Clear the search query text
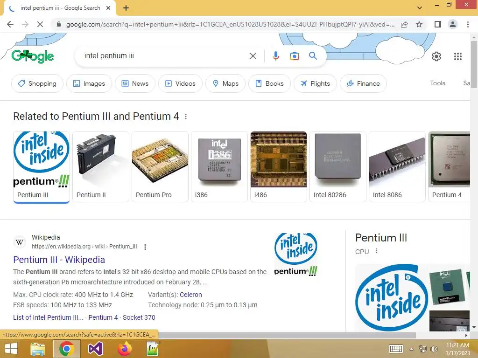Viewport: 478px width, 358px height. point(253,56)
